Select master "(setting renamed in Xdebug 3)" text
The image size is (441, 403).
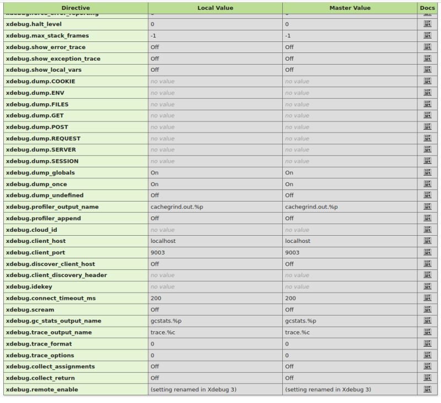(x=328, y=390)
